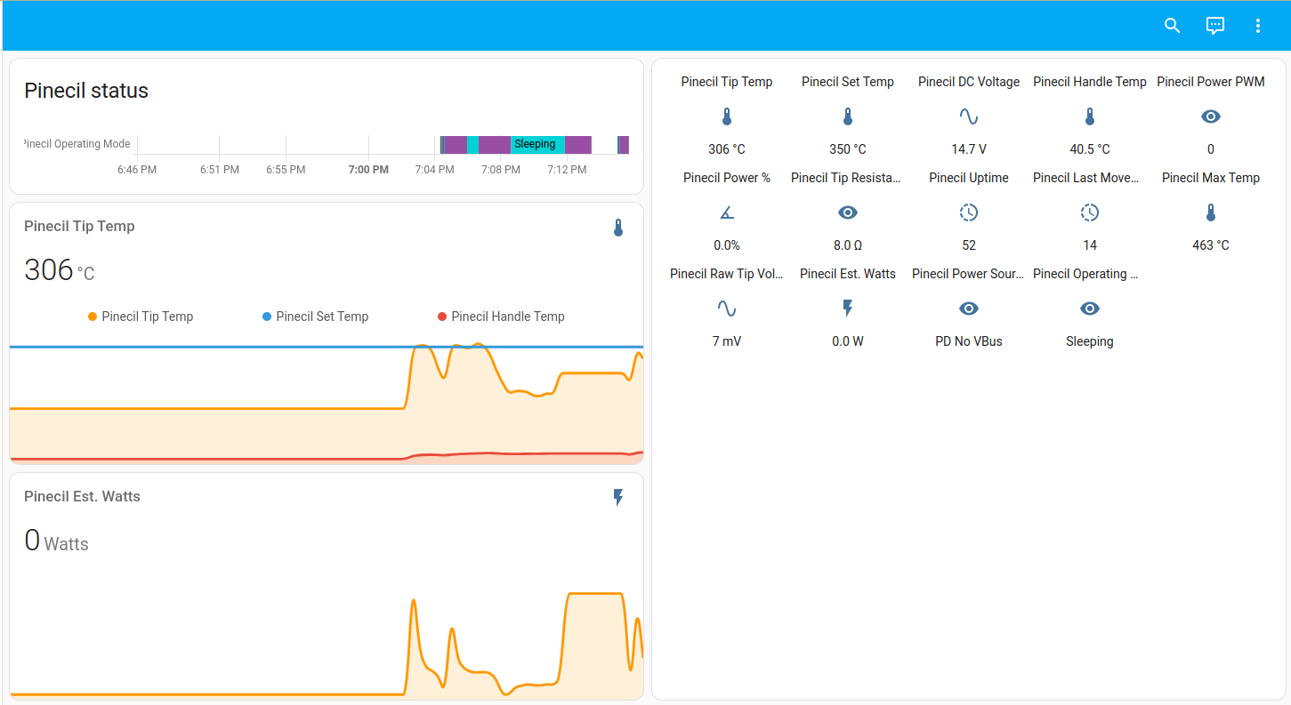Click thermometer icon in Tip Temp graph card
Screen dimensions: 1291x705
618,228
